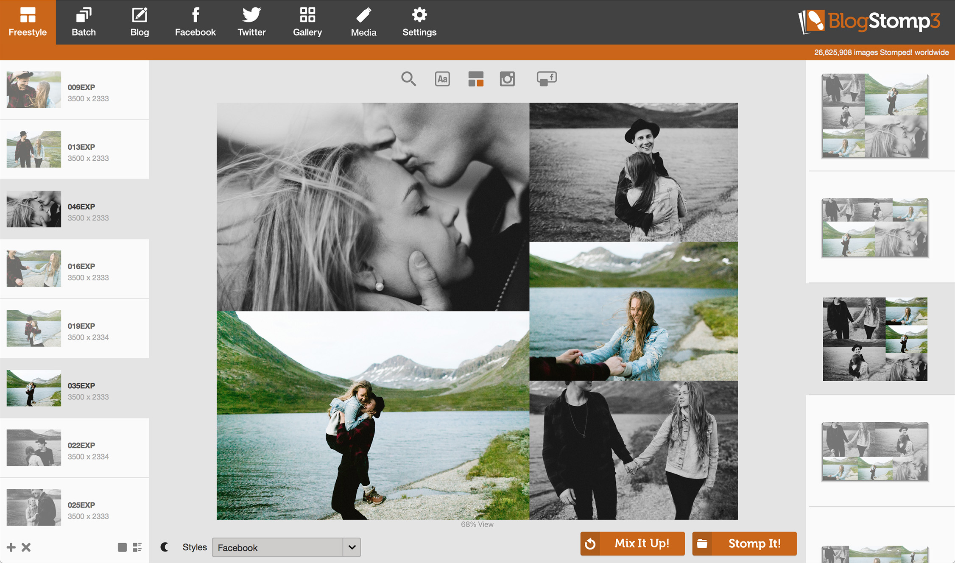Switch to the Batch tab

tap(84, 22)
